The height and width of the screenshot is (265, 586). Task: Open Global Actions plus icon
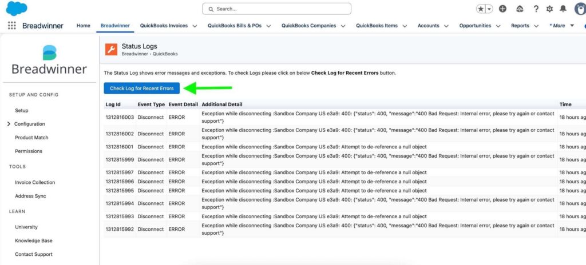pyautogui.click(x=503, y=9)
